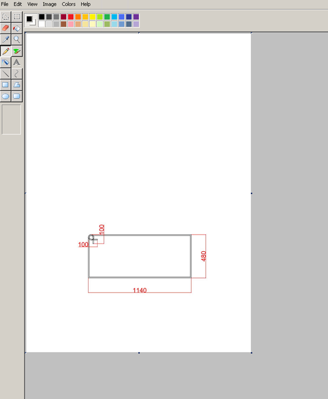The width and height of the screenshot is (328, 399).
Task: Click the bottom-center canvas resize handle
Action: pyautogui.click(x=139, y=353)
